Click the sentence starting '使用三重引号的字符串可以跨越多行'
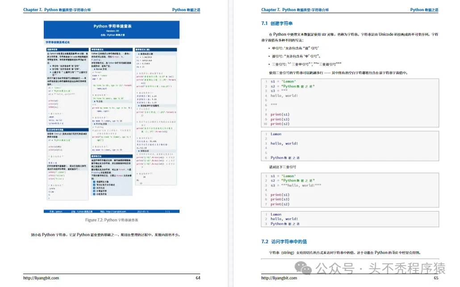Viewport: 460px width, 287px height. [x=338, y=73]
